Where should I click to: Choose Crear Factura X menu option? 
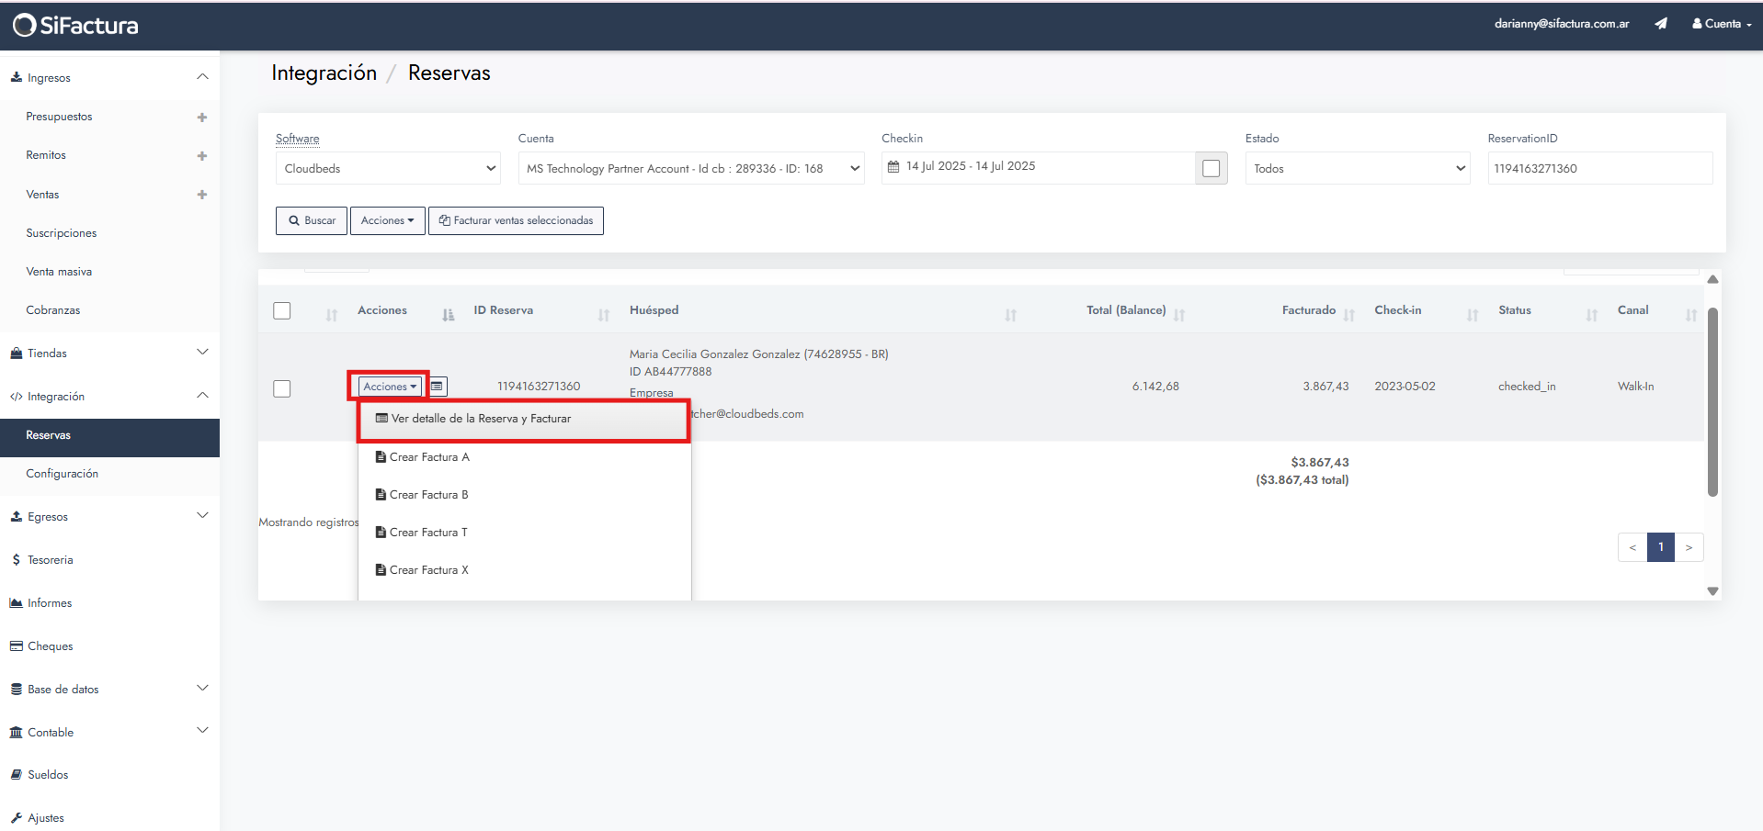(x=524, y=570)
